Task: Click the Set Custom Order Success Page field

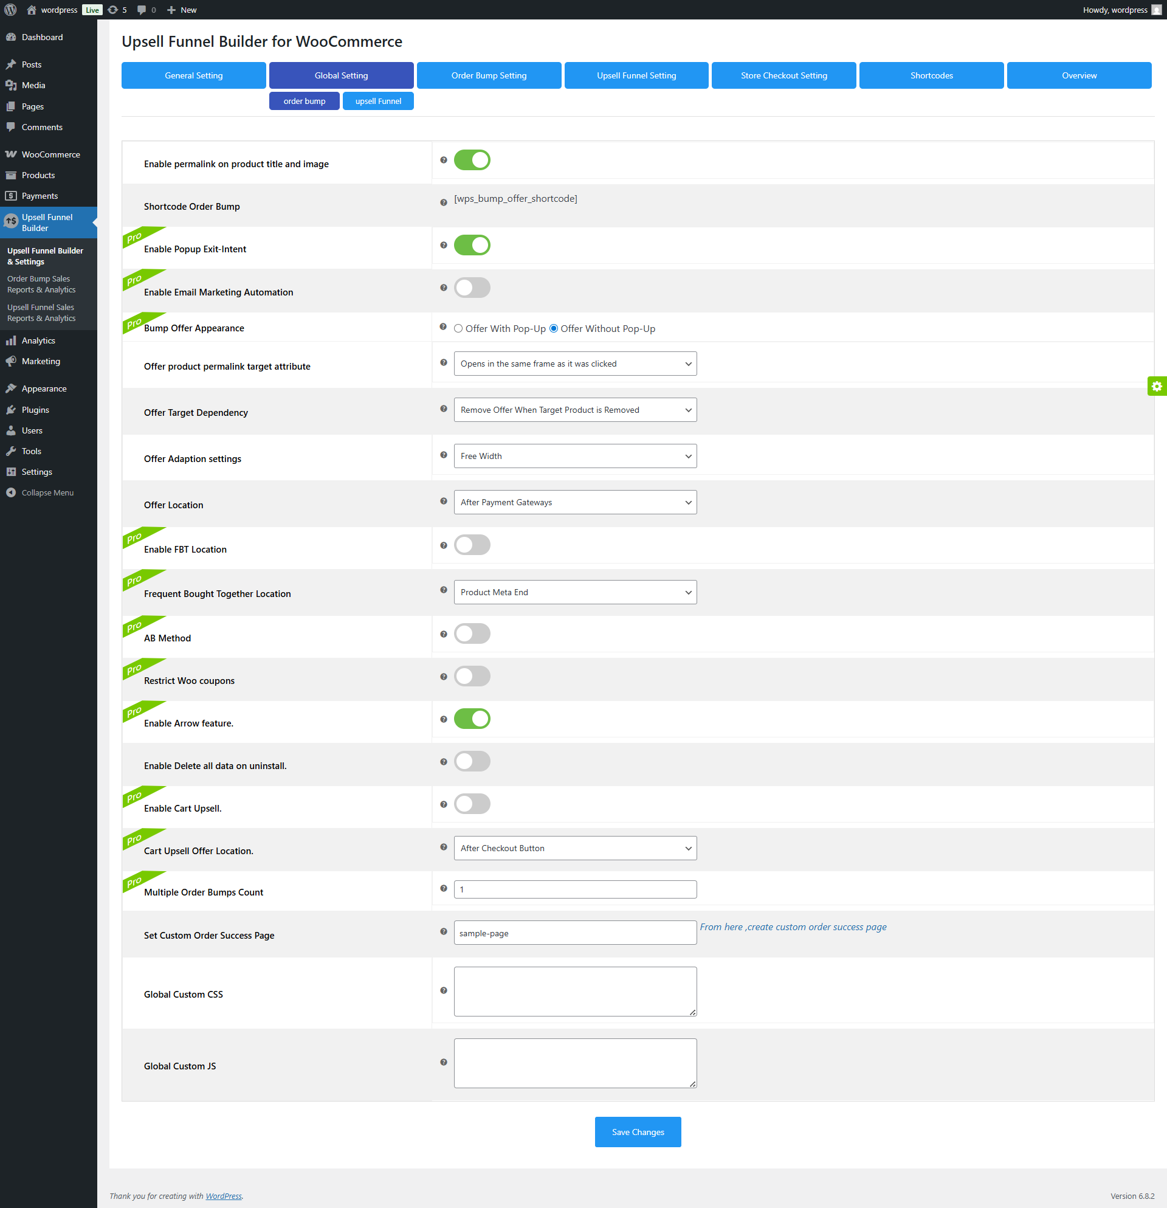Action: point(575,933)
